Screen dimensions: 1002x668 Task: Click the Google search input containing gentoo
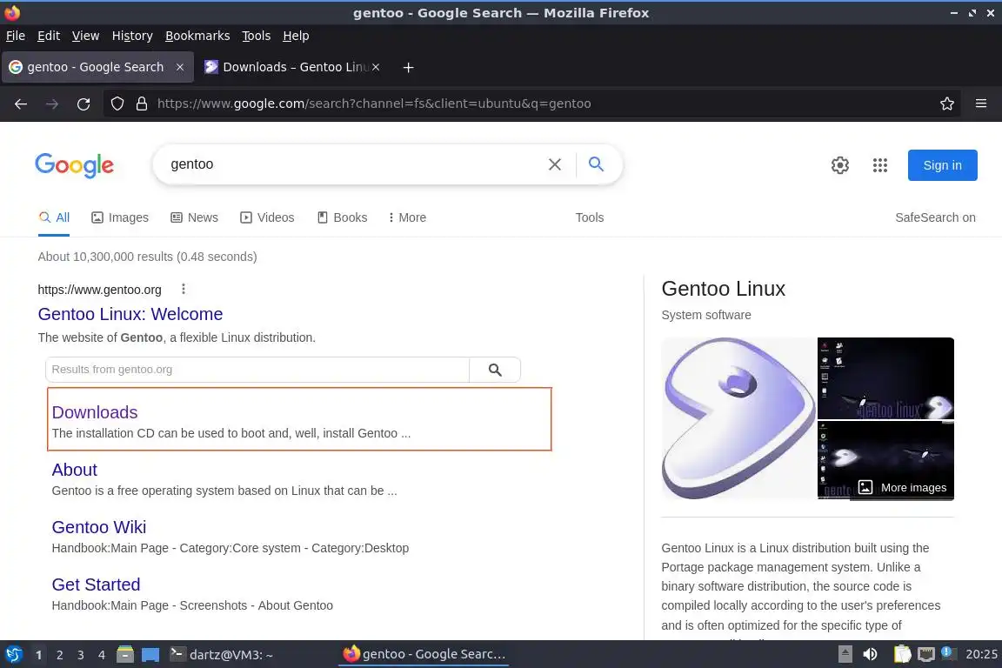tap(355, 164)
